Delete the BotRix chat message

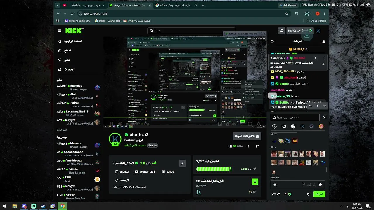(x=325, y=106)
